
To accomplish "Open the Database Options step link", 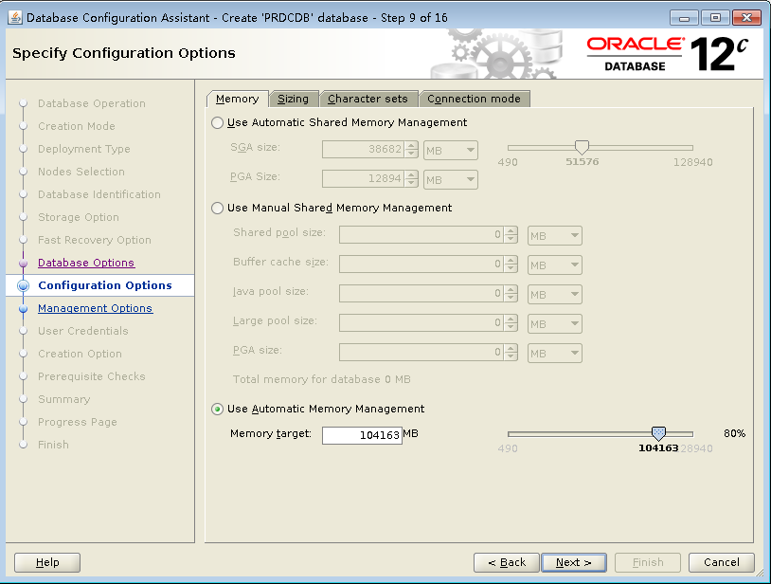I will coord(86,263).
